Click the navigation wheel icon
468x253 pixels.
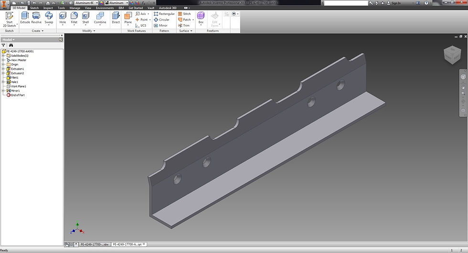[463, 77]
